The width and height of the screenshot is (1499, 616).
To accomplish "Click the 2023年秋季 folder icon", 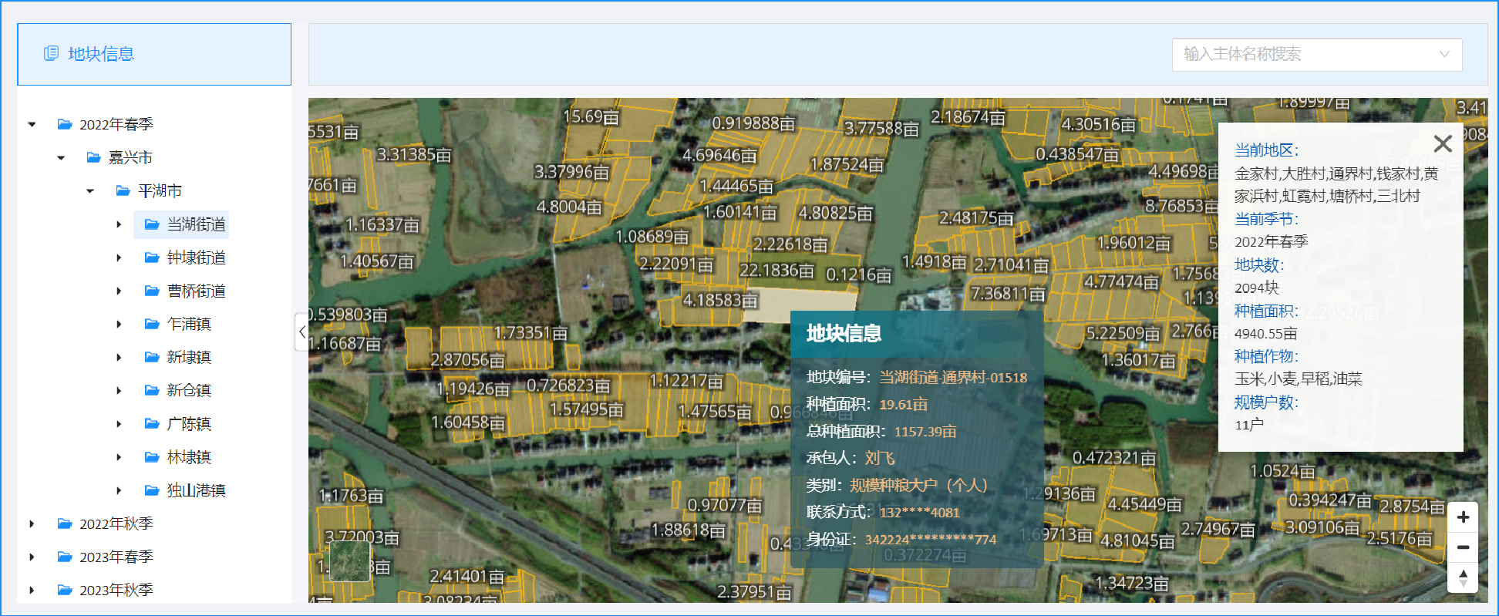I will click(65, 590).
